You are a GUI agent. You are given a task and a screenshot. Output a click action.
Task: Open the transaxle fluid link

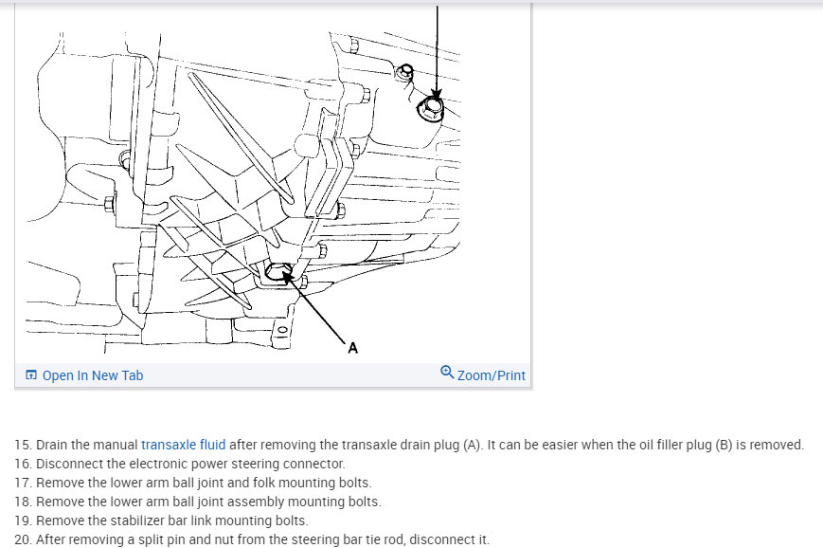coord(183,445)
